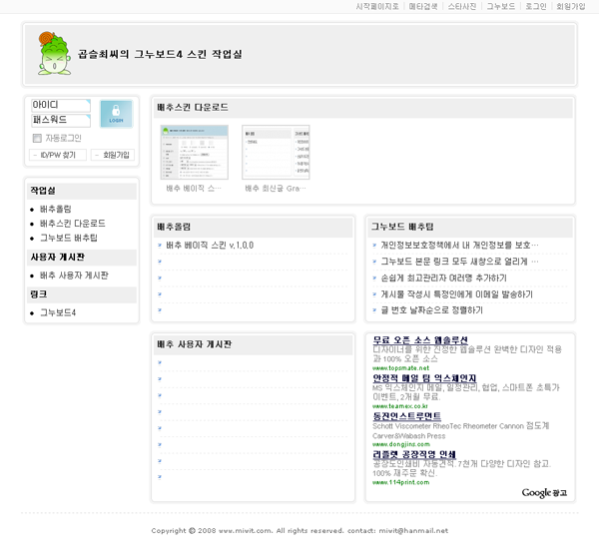Click caption 배추 베이직 스… under thumbnail

click(194, 189)
